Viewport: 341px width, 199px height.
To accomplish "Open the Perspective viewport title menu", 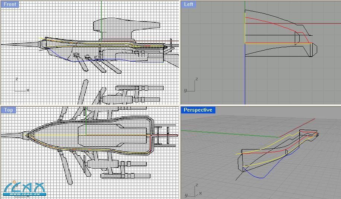I will pyautogui.click(x=198, y=110).
